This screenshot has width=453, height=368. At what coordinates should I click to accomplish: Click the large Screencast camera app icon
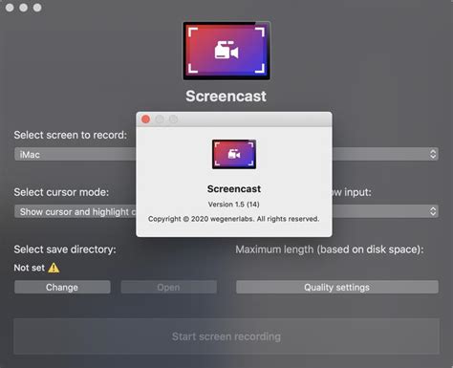pyautogui.click(x=226, y=51)
